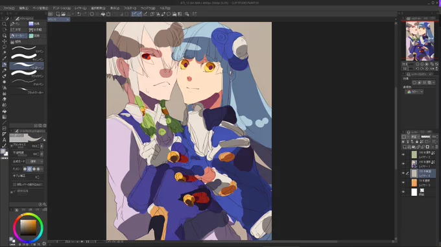Screen dimensions: 441x247
Task: Delete layer with trash icon
Action: 436,147
